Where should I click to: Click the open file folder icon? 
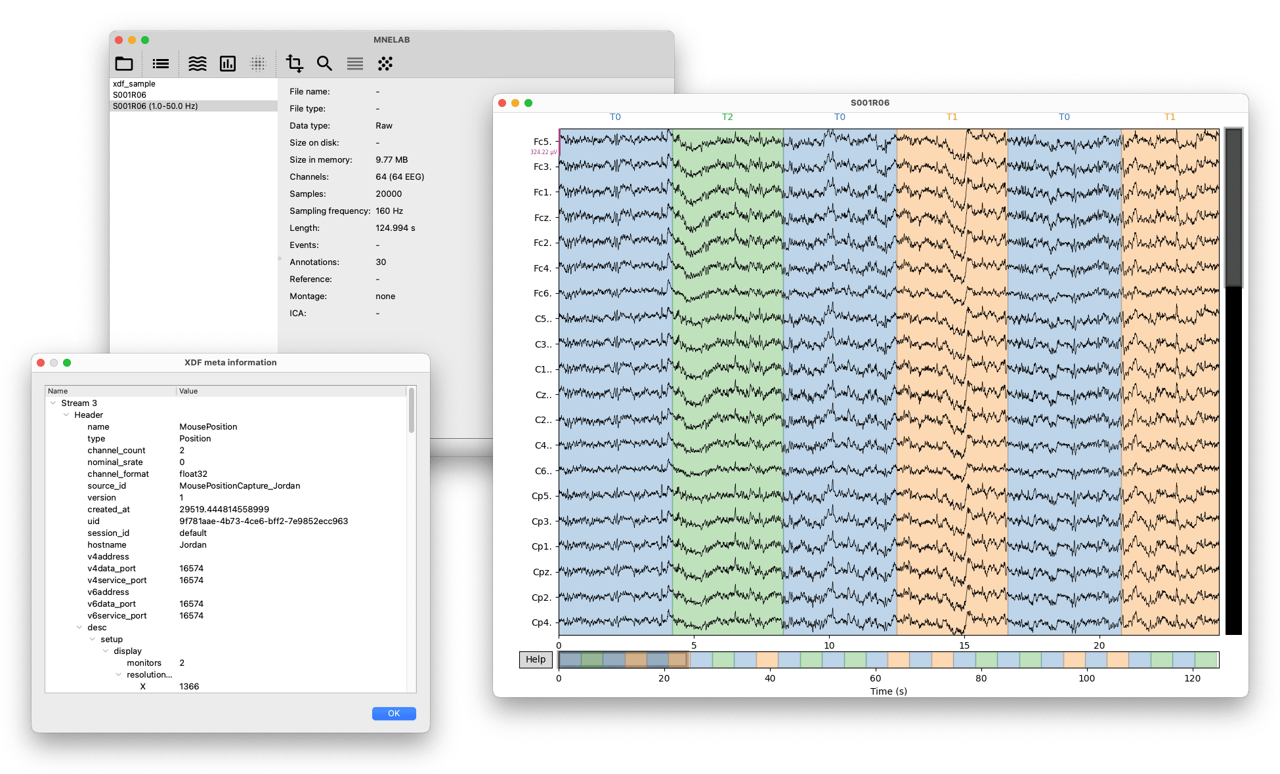pyautogui.click(x=124, y=64)
